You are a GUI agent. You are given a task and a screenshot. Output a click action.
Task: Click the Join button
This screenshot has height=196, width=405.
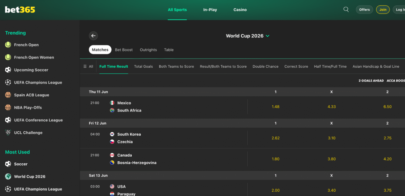coord(383,9)
